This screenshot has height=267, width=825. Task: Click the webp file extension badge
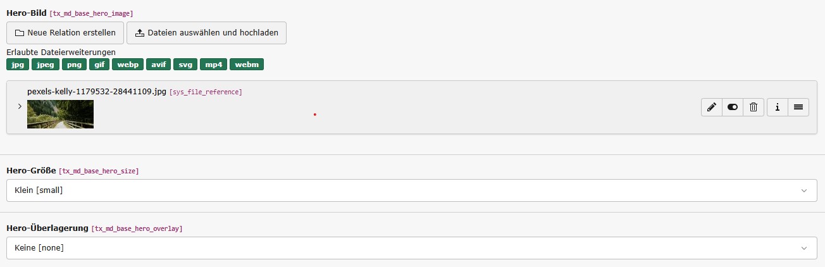tap(127, 65)
